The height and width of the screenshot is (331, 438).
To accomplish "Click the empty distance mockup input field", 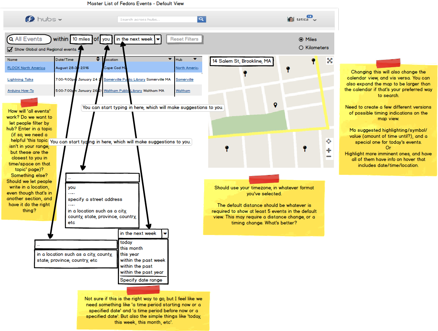I will [76, 244].
